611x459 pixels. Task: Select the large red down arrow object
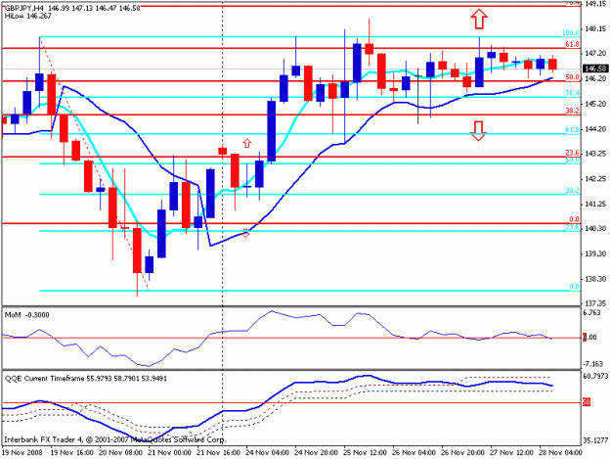478,131
